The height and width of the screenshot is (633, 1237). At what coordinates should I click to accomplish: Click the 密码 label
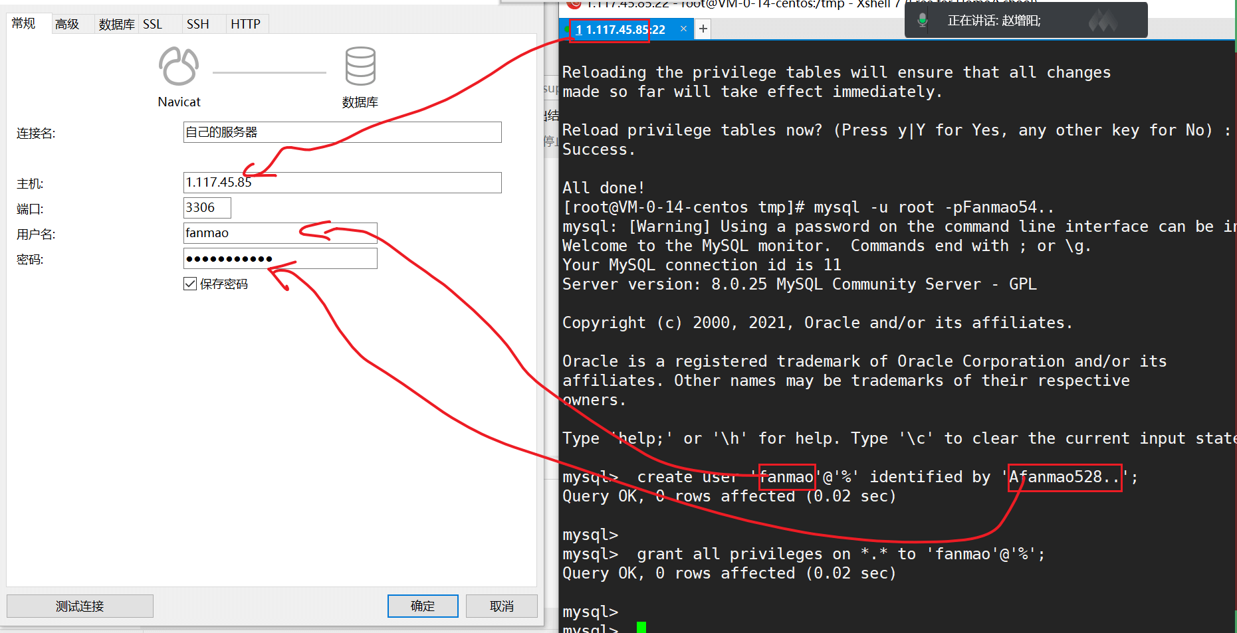[x=30, y=260]
